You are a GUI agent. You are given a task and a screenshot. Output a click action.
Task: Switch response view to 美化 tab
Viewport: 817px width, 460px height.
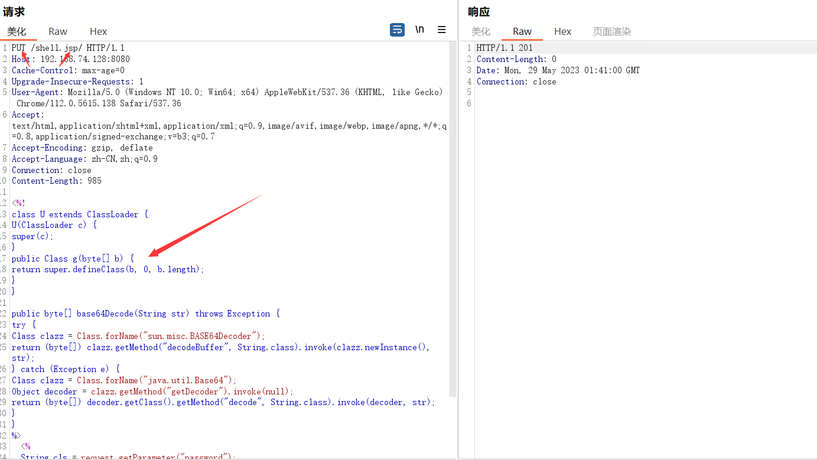pyautogui.click(x=481, y=31)
